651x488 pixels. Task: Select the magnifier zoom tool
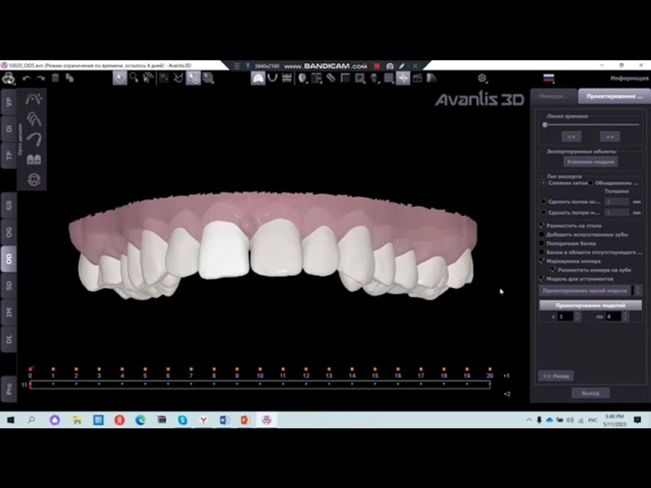click(x=134, y=78)
